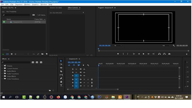The height and width of the screenshot is (108, 192).
Task: Select the Slip tool
Action: point(61,75)
